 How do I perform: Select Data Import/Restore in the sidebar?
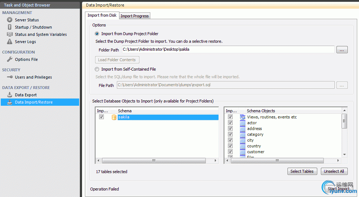[x=34, y=102]
